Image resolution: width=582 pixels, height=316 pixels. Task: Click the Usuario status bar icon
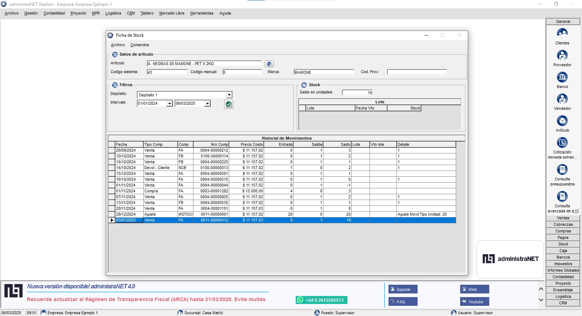click(x=454, y=313)
